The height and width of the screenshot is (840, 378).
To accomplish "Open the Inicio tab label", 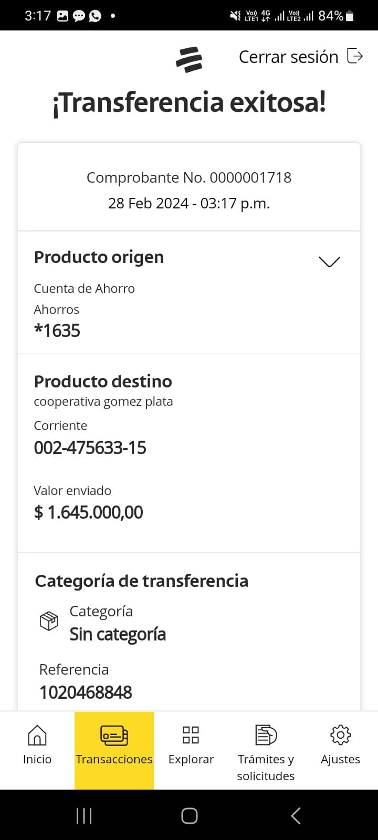I will 37,759.
